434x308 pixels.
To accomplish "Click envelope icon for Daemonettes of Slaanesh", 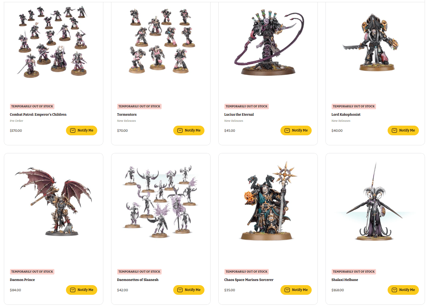I will click(180, 290).
